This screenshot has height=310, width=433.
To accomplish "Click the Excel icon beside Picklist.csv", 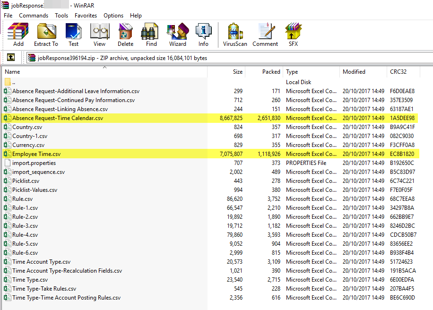I will coord(8,181).
